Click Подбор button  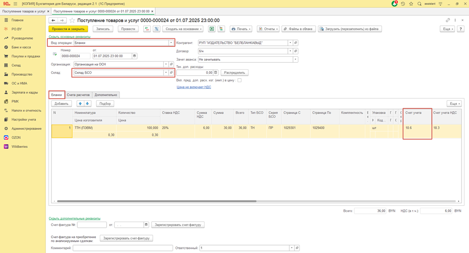pyautogui.click(x=105, y=104)
